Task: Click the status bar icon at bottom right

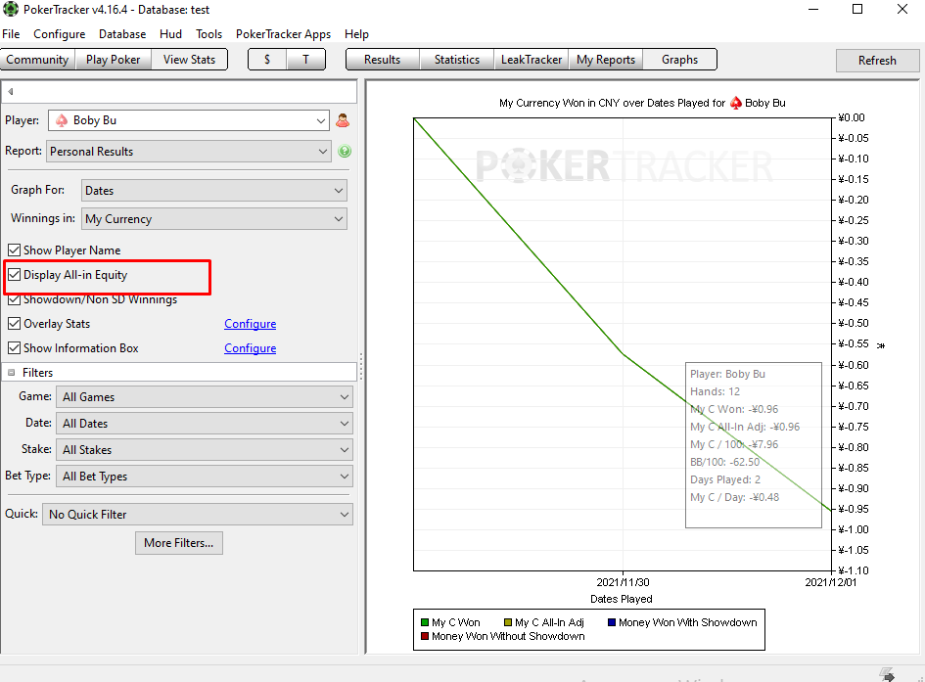Action: tap(887, 674)
